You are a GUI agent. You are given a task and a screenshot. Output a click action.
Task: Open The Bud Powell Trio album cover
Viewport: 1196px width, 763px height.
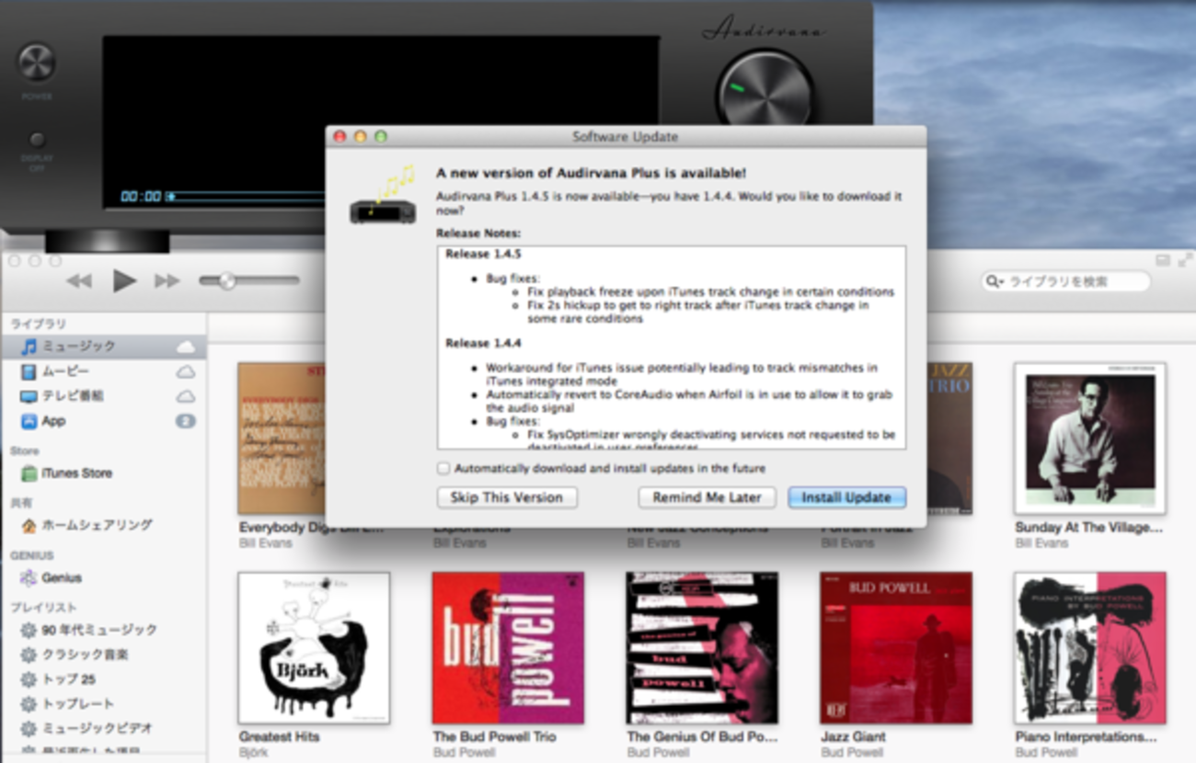coord(508,648)
